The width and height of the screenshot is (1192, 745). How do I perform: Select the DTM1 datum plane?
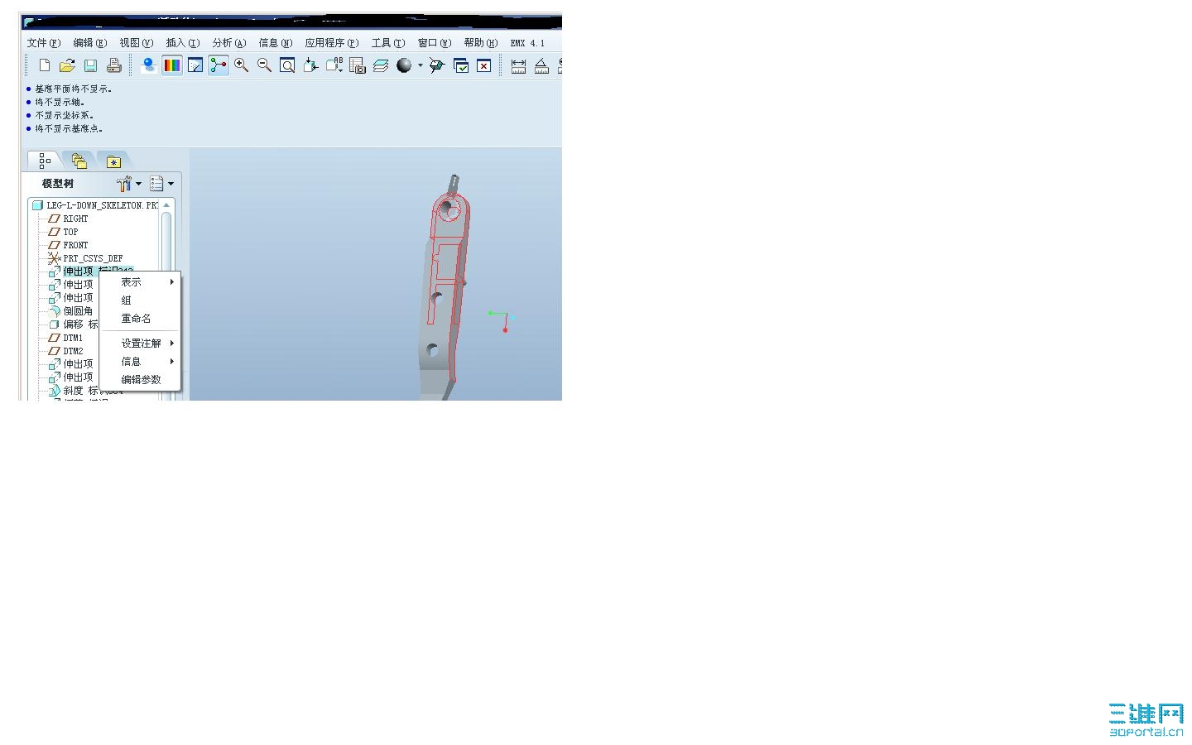point(66,338)
